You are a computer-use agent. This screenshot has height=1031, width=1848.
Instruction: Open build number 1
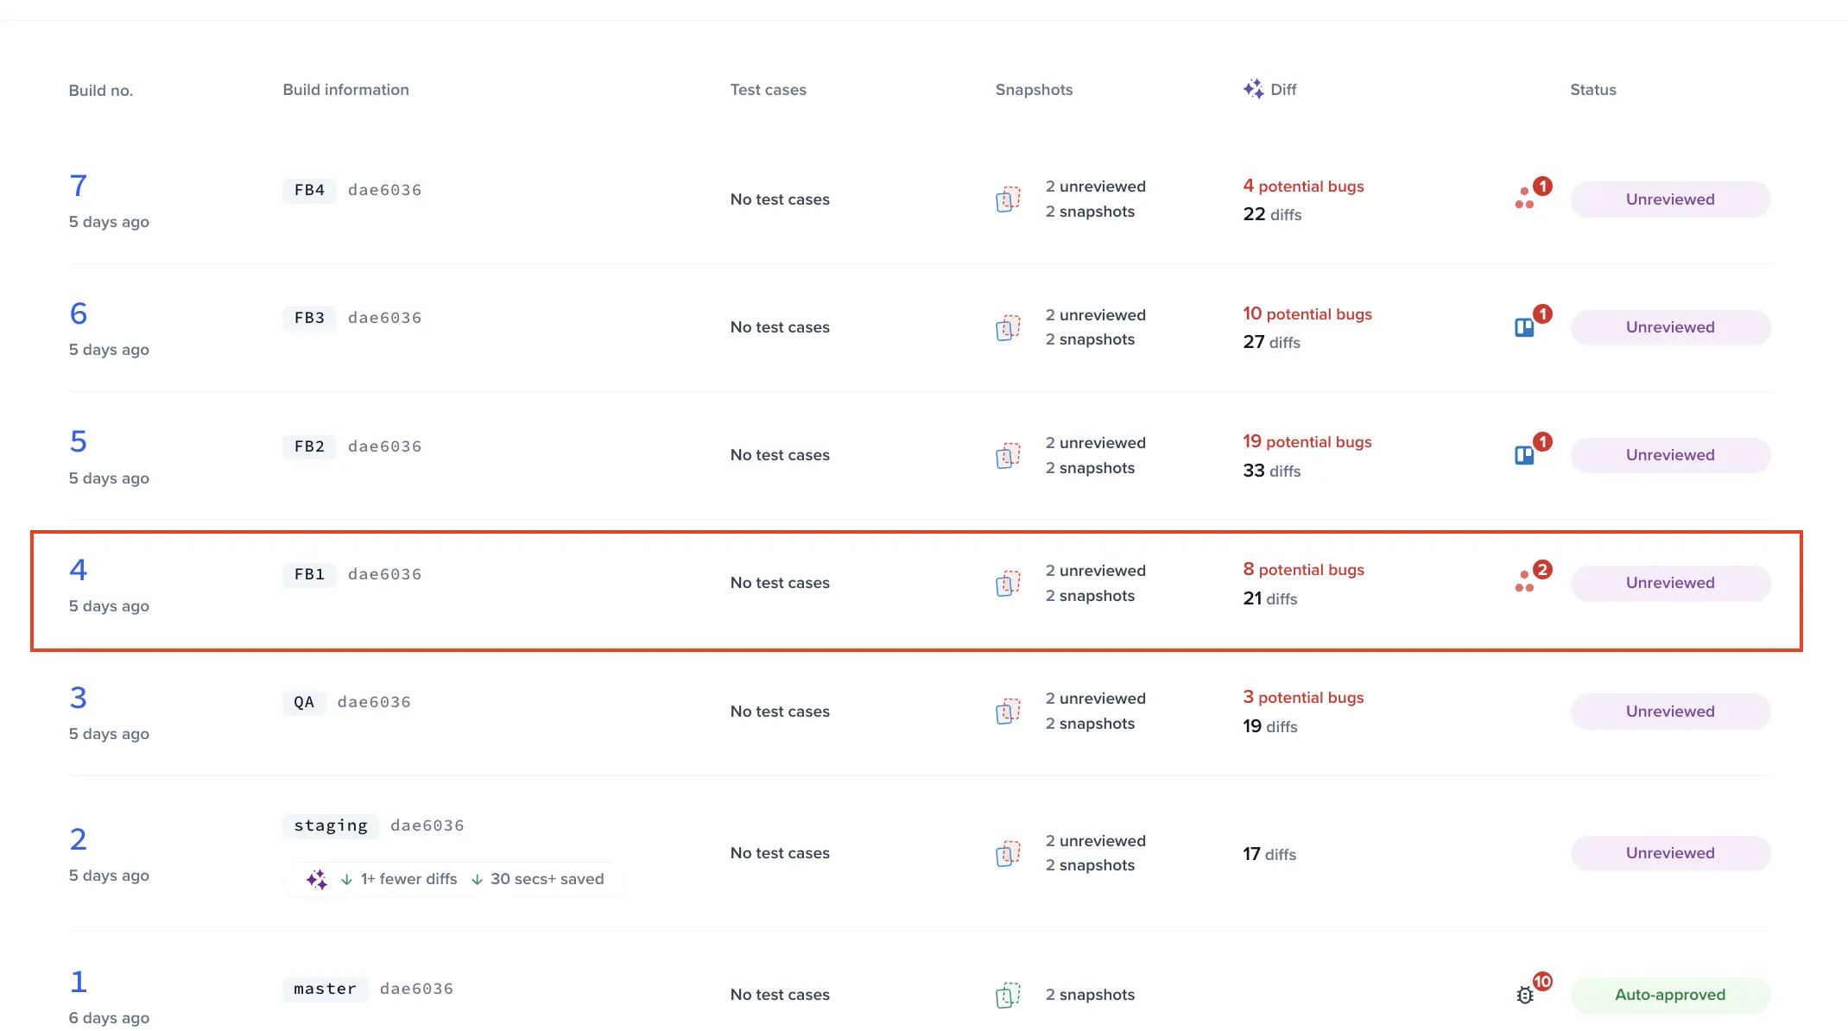[78, 982]
